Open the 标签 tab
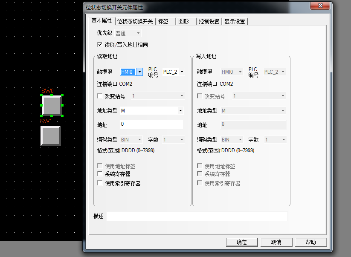This screenshot has width=351, height=257. pos(163,21)
